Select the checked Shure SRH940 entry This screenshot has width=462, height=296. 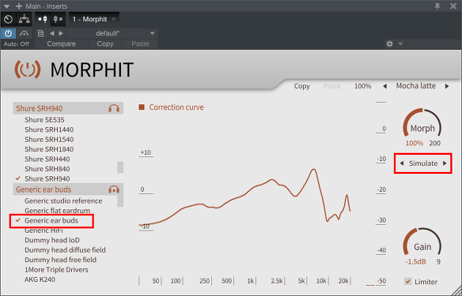pyautogui.click(x=47, y=178)
